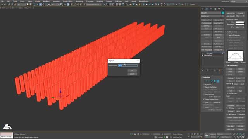Open the Rendering menu
This screenshot has height=139, width=248.
click(79, 2)
